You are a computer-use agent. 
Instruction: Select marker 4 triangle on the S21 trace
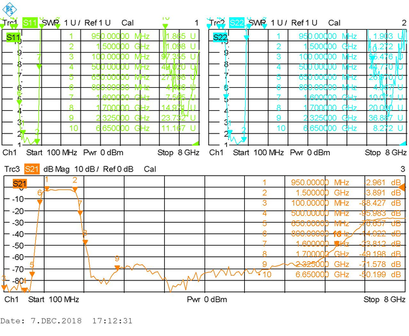tap(24, 290)
